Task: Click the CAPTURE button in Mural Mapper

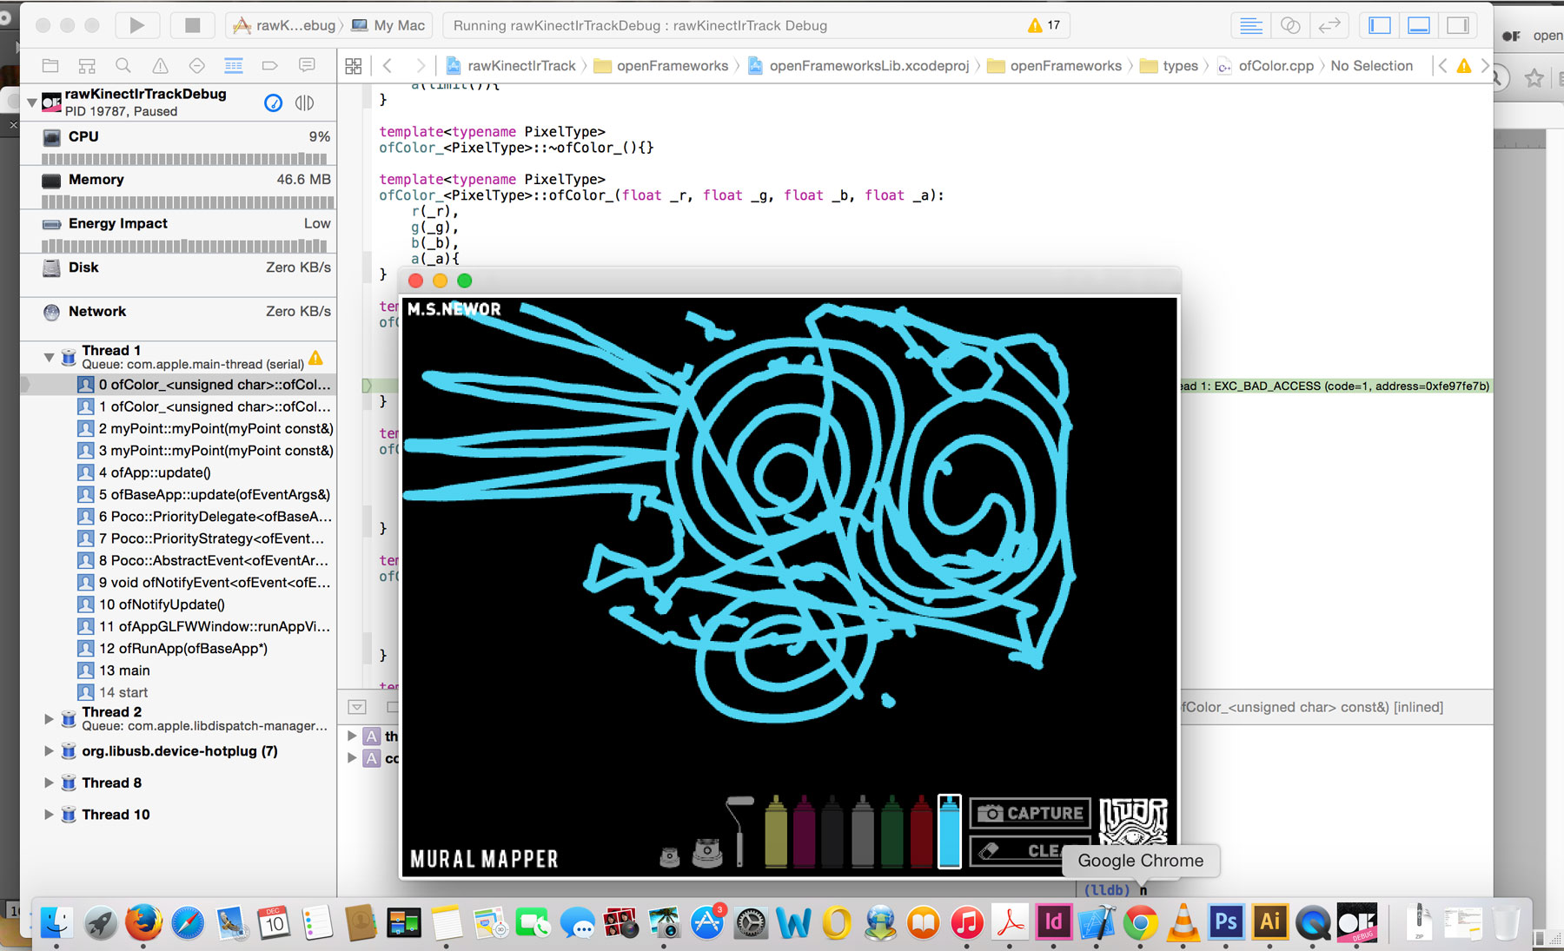Action: (1030, 813)
